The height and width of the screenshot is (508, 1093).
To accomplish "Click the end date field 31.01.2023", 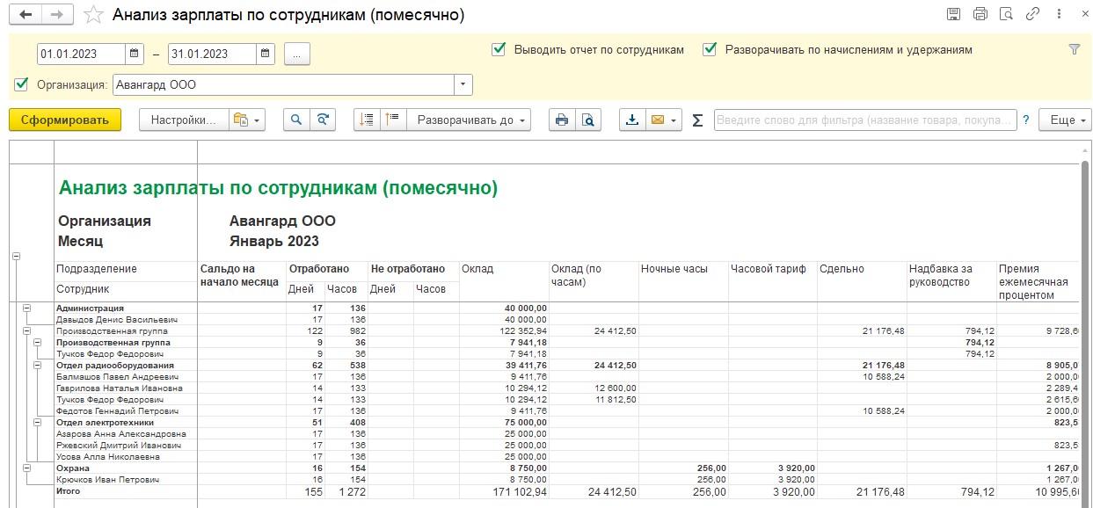I will coord(212,54).
